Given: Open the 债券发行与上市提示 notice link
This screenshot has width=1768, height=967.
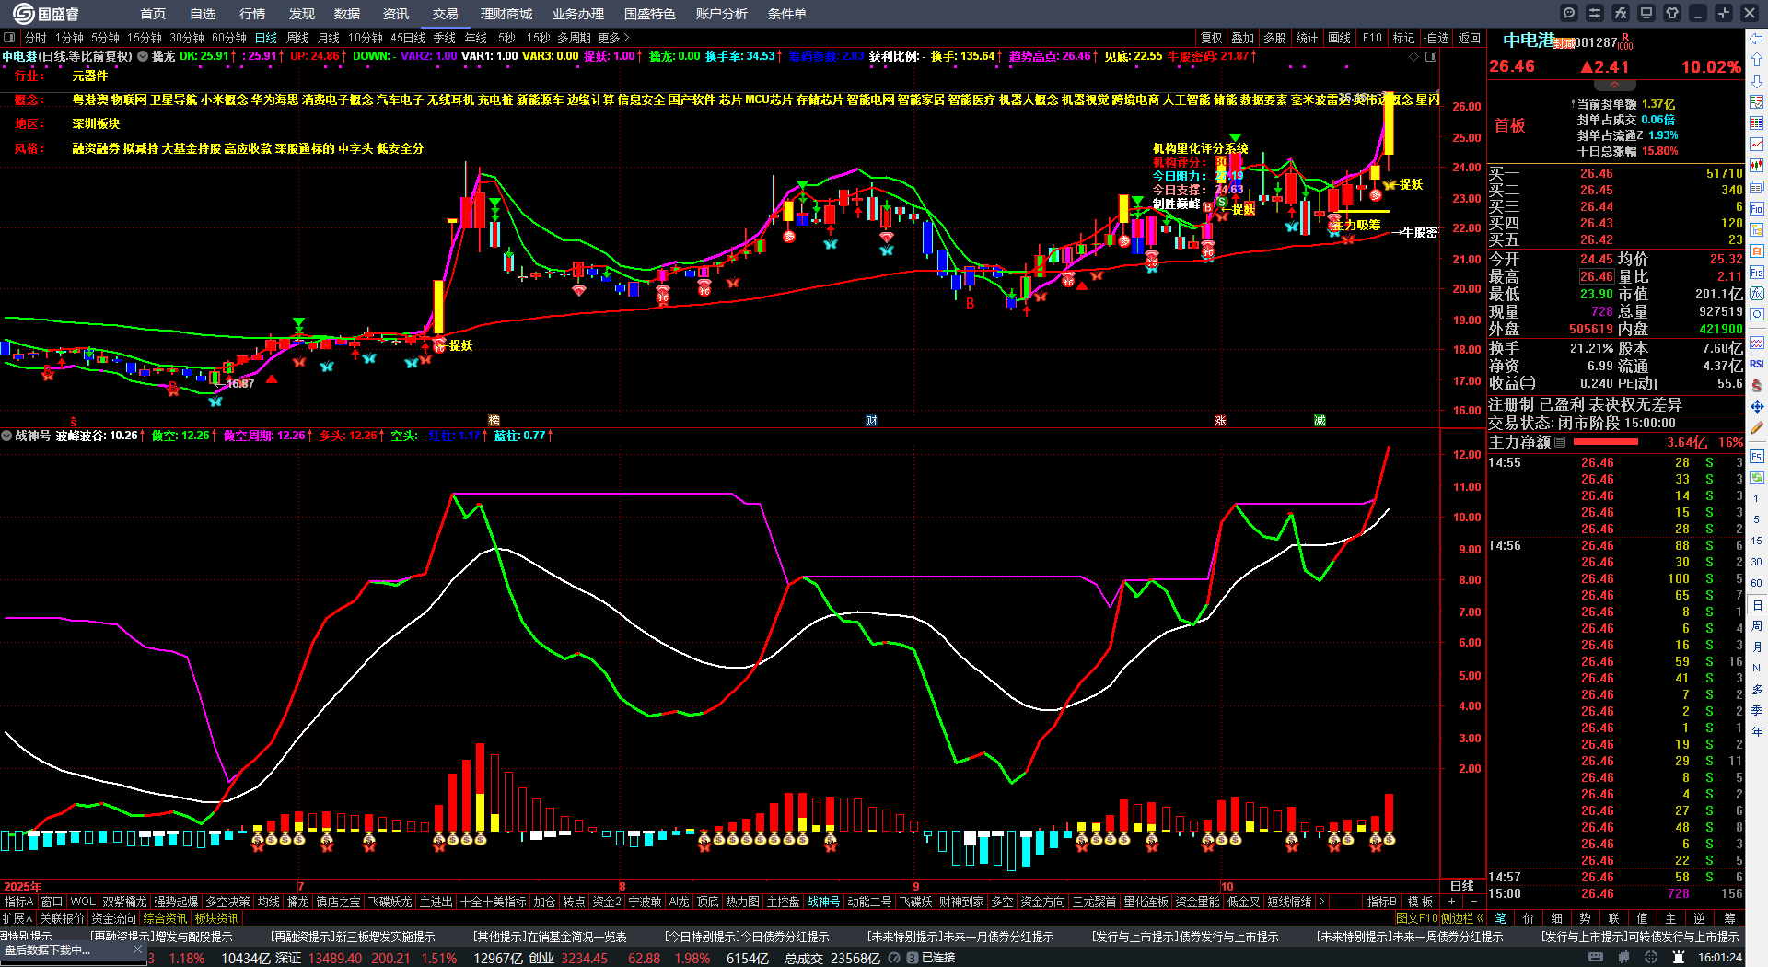Looking at the screenshot, I should pyautogui.click(x=1185, y=937).
